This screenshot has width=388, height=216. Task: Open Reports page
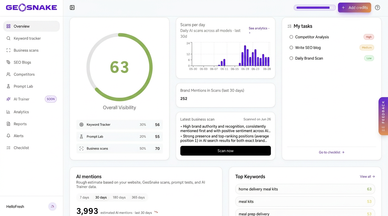(31, 124)
